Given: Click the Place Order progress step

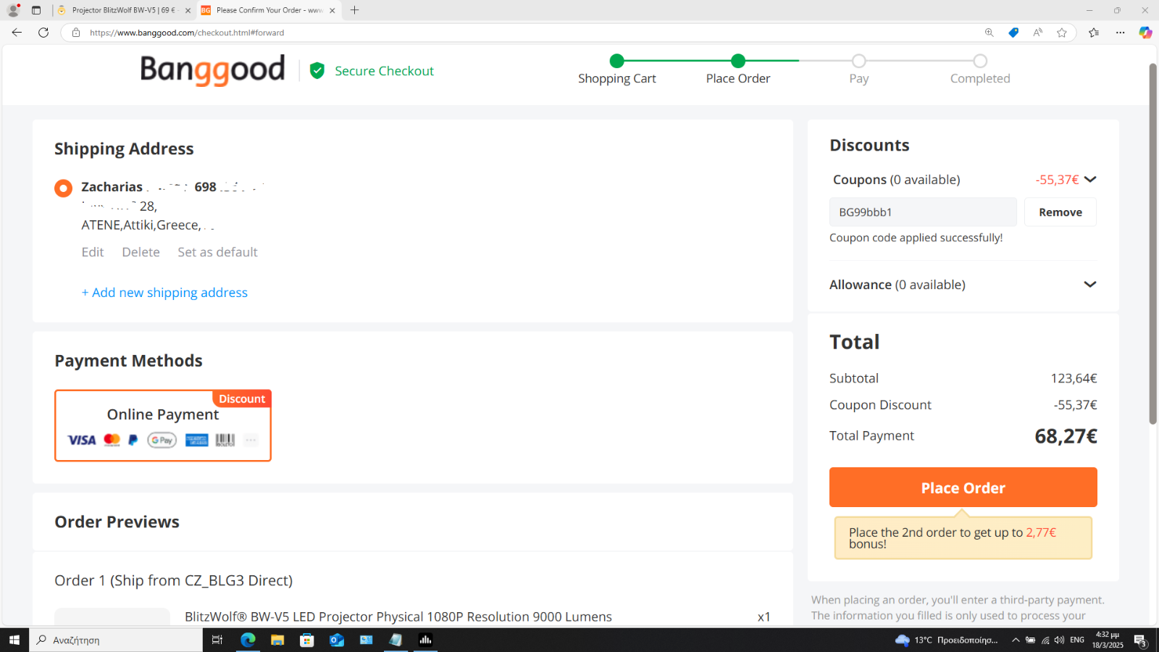Looking at the screenshot, I should pyautogui.click(x=738, y=70).
